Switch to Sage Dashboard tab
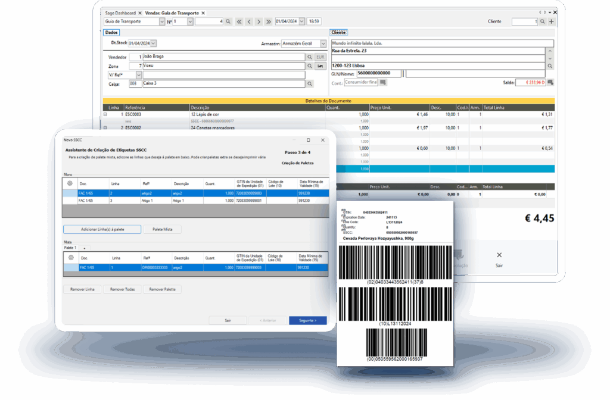Image resolution: width=610 pixels, height=400 pixels. pyautogui.click(x=120, y=13)
